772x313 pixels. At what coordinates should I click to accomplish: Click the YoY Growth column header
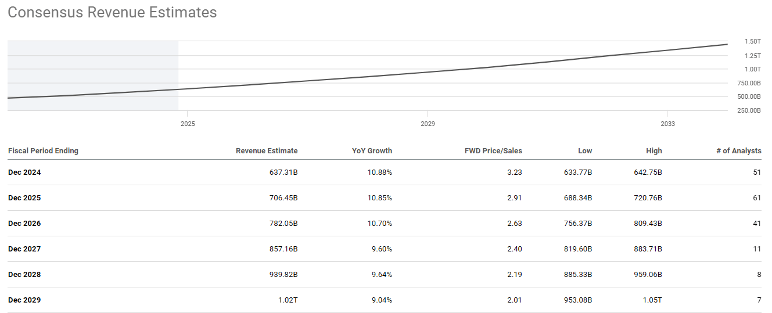click(x=372, y=150)
